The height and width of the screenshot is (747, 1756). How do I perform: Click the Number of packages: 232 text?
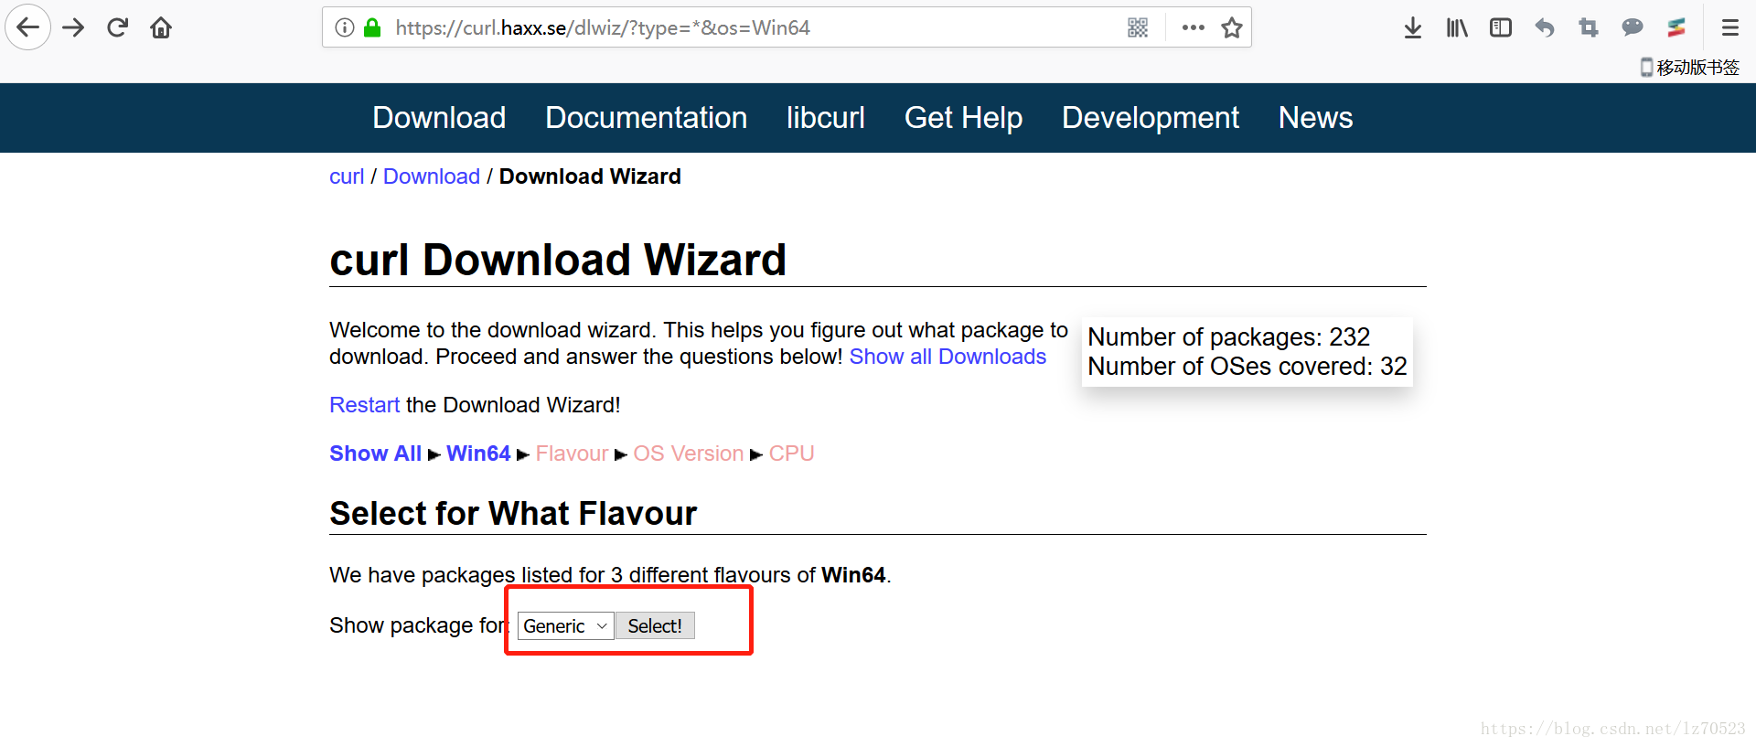point(1228,337)
